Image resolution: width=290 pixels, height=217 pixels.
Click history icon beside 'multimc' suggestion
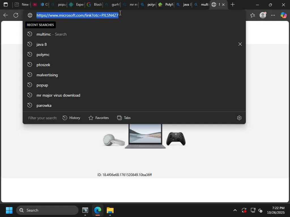click(30, 34)
